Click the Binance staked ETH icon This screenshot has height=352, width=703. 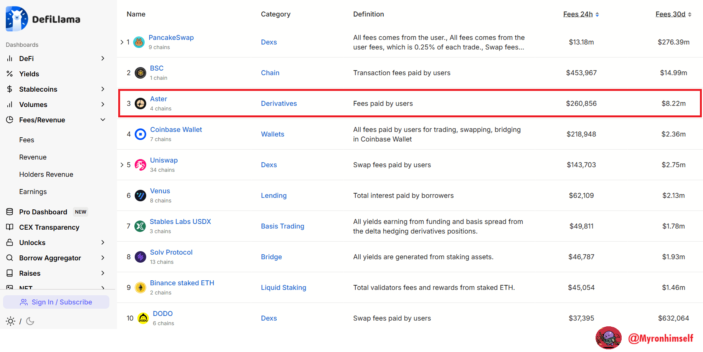(x=140, y=288)
